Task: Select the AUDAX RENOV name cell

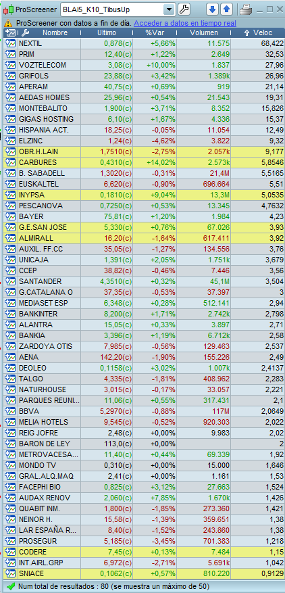Action: pyautogui.click(x=49, y=498)
